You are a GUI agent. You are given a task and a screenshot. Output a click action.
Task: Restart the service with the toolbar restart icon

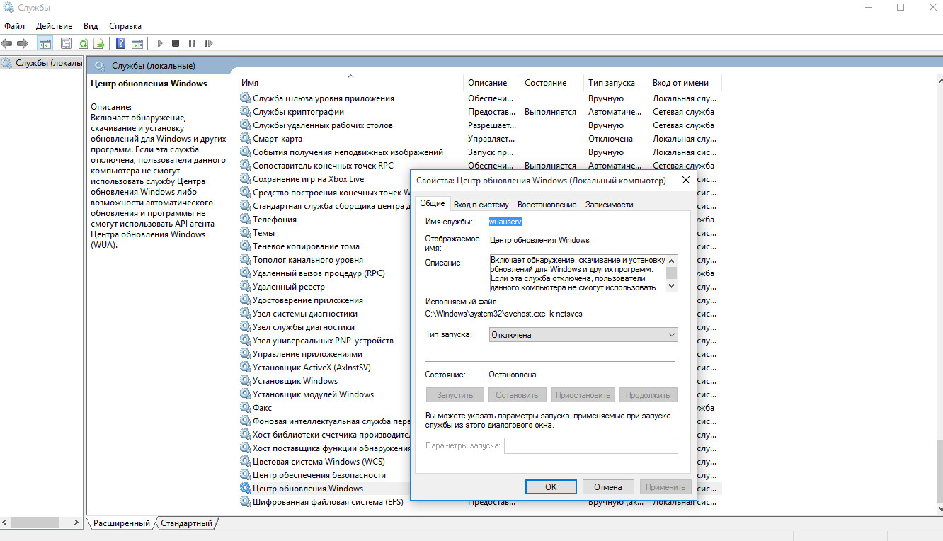208,43
